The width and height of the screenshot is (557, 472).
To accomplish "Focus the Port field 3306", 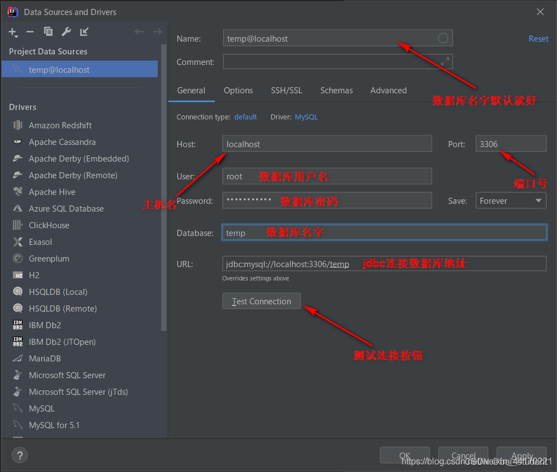I will pos(511,143).
